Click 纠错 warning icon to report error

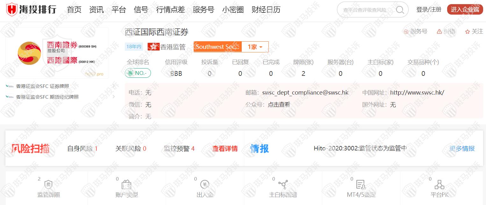tap(439, 31)
